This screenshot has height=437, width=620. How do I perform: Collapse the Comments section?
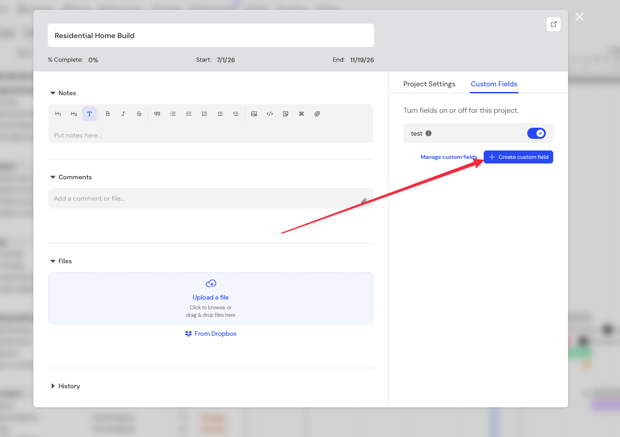(53, 177)
